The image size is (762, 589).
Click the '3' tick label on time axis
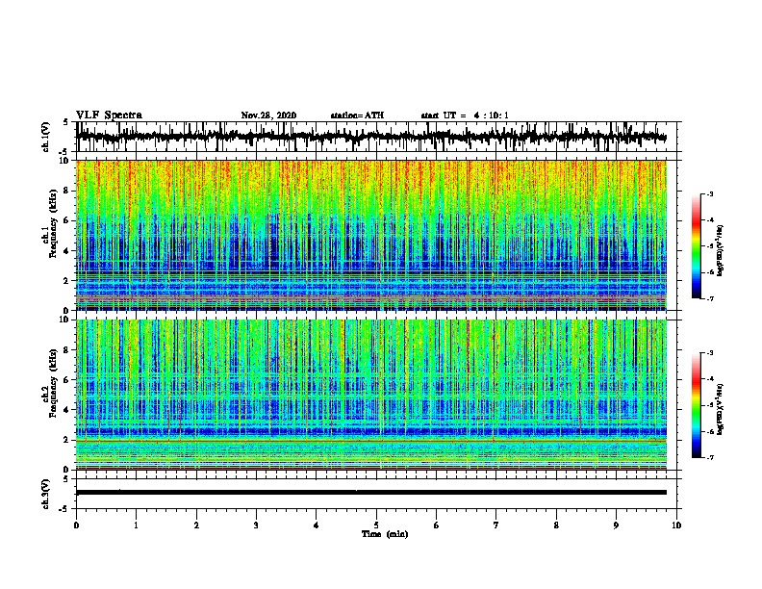pyautogui.click(x=256, y=525)
